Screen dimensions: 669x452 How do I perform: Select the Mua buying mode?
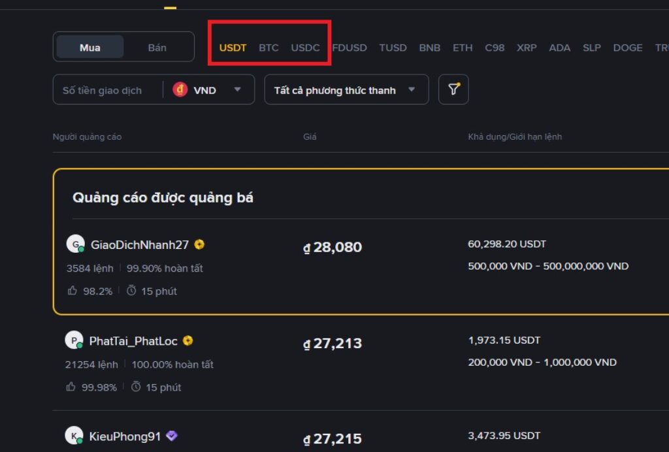click(90, 47)
